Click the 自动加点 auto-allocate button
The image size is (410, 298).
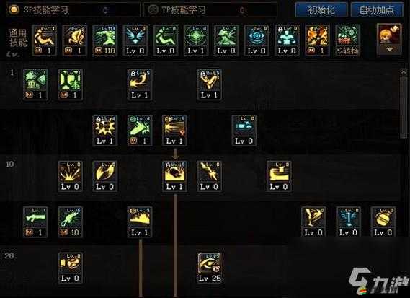pos(377,10)
